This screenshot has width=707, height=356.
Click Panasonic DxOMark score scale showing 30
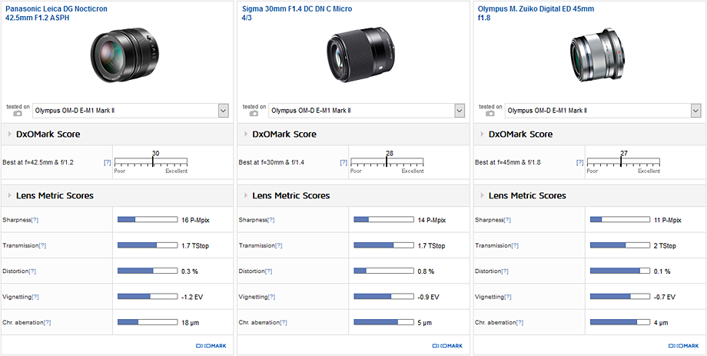tap(151, 162)
